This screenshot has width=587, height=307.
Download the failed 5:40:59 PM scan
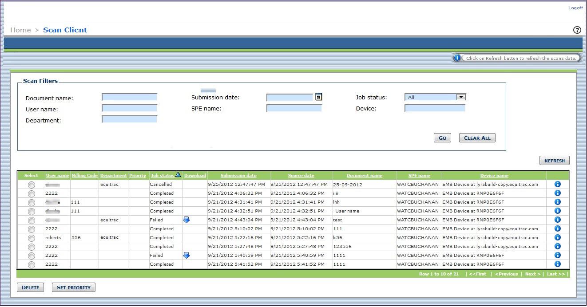coord(186,256)
